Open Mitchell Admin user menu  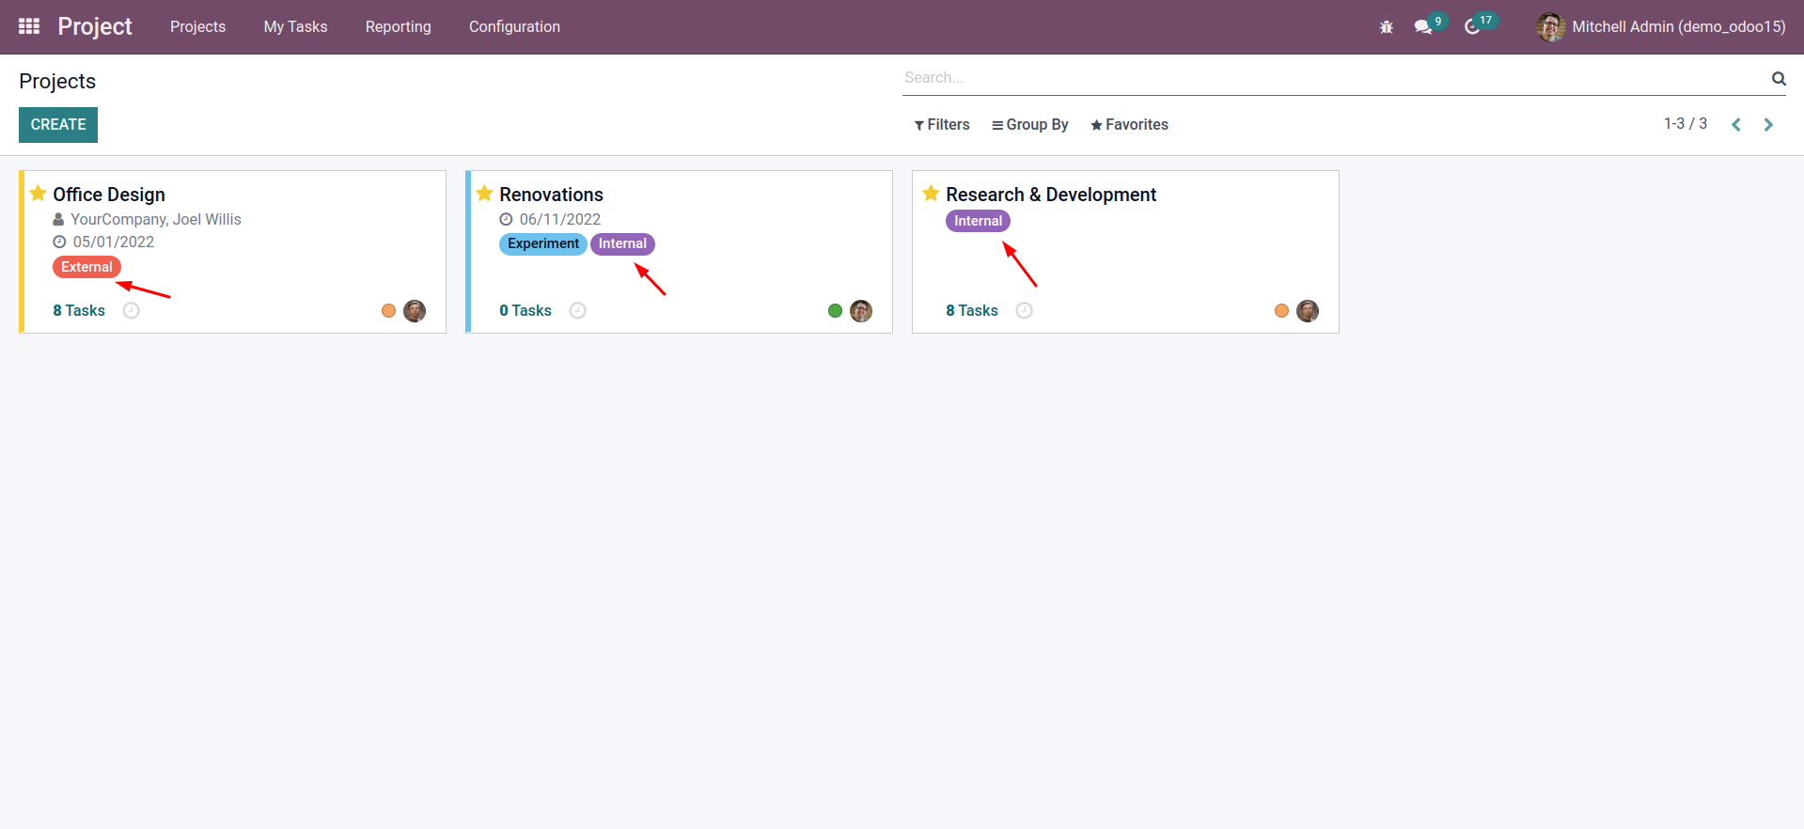point(1661,27)
